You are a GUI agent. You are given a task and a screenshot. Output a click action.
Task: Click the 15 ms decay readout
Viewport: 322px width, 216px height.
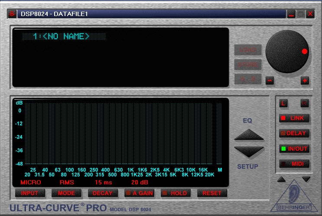[103, 182]
